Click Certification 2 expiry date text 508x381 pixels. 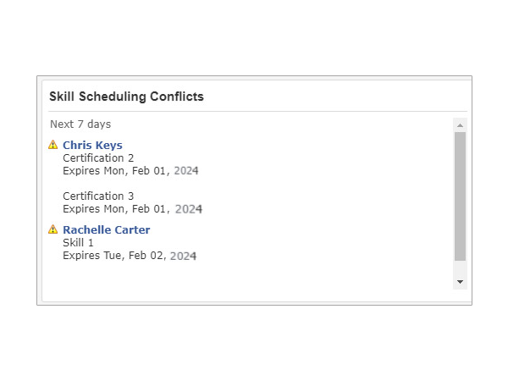point(130,171)
